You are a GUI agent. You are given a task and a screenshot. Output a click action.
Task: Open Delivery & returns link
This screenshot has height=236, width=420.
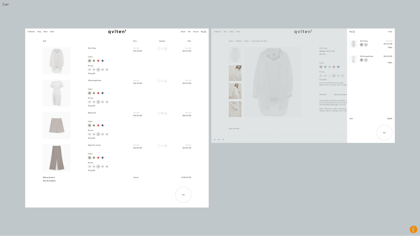point(49,177)
